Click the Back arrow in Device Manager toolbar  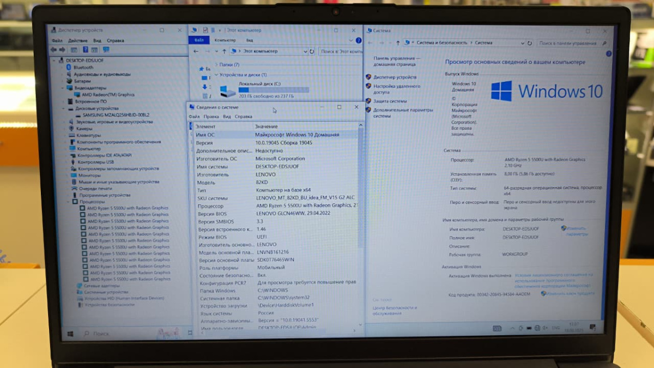coord(54,50)
